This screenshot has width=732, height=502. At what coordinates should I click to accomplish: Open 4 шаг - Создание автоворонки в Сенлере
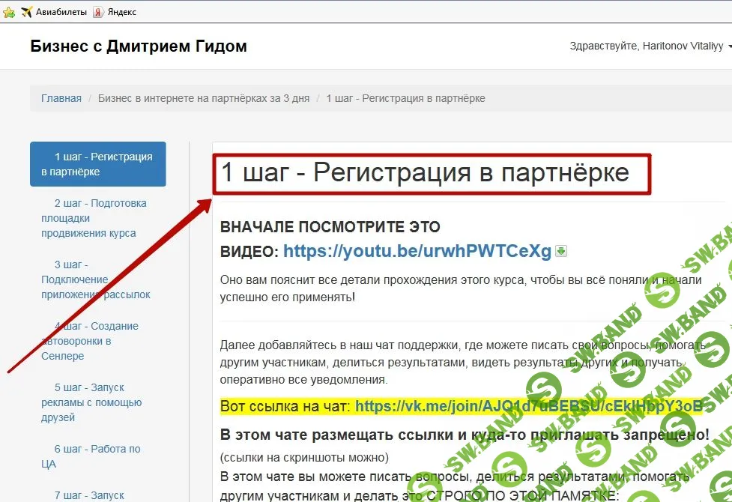click(90, 341)
